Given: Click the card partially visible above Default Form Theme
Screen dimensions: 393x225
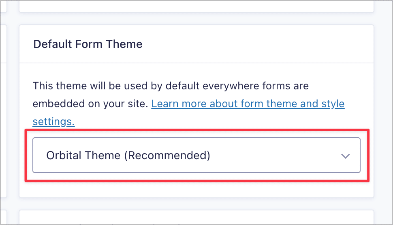Looking at the screenshot, I should click(x=196, y=6).
